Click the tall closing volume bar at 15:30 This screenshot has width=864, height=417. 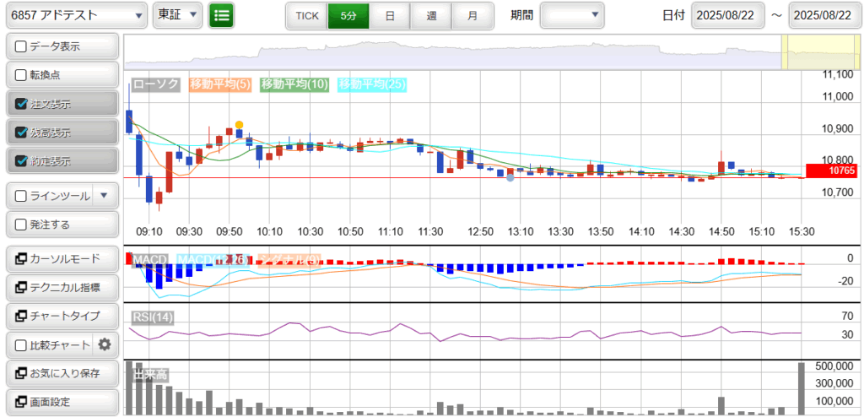pos(802,388)
